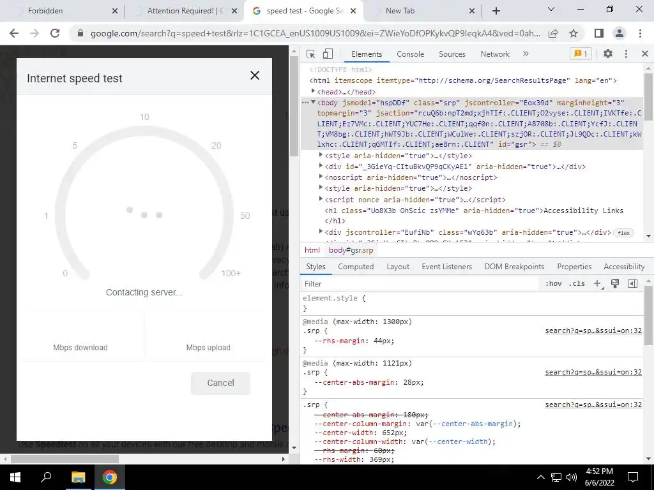Screen dimensions: 654x490
Task: Expand the noscript node
Action: (x=321, y=177)
